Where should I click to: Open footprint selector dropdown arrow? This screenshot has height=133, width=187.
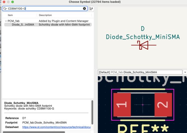coord(185,72)
